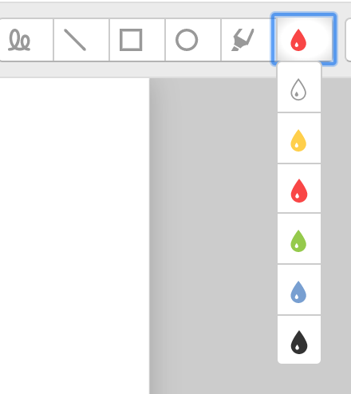Viewport: 351px width, 394px height.
Task: Click on the white document page
Action: click(74, 235)
